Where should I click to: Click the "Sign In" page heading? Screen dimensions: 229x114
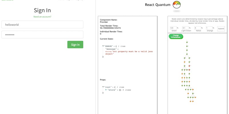coord(42,10)
